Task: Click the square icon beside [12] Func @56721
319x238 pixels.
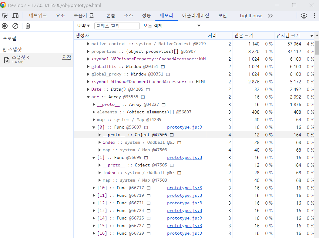Action: click(149, 203)
